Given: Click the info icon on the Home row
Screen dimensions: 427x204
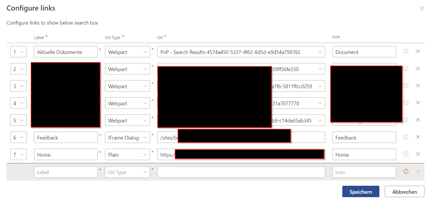Looking at the screenshot, I should click(406, 154).
